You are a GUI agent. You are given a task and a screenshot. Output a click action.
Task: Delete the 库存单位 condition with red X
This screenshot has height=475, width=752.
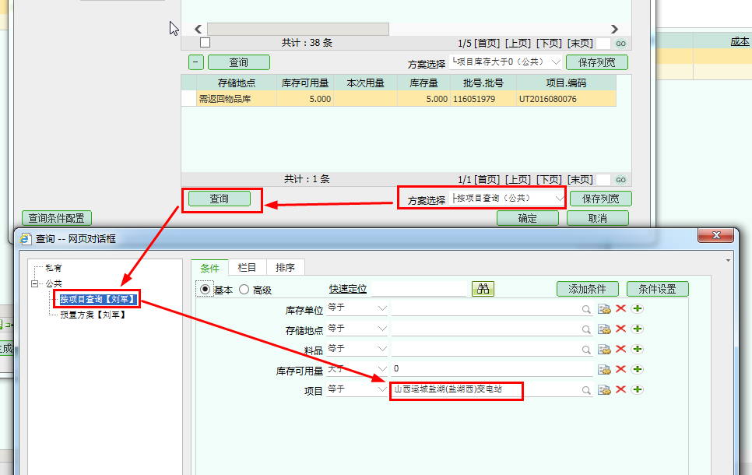(620, 309)
